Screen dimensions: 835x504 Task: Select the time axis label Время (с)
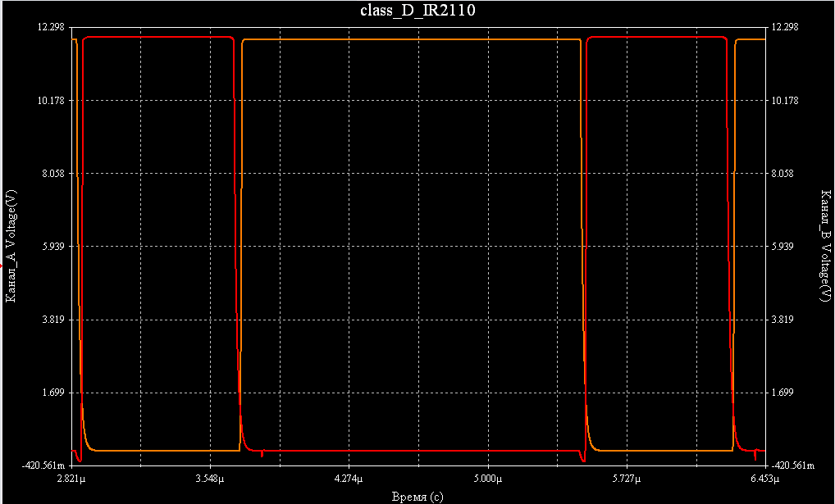417,497
